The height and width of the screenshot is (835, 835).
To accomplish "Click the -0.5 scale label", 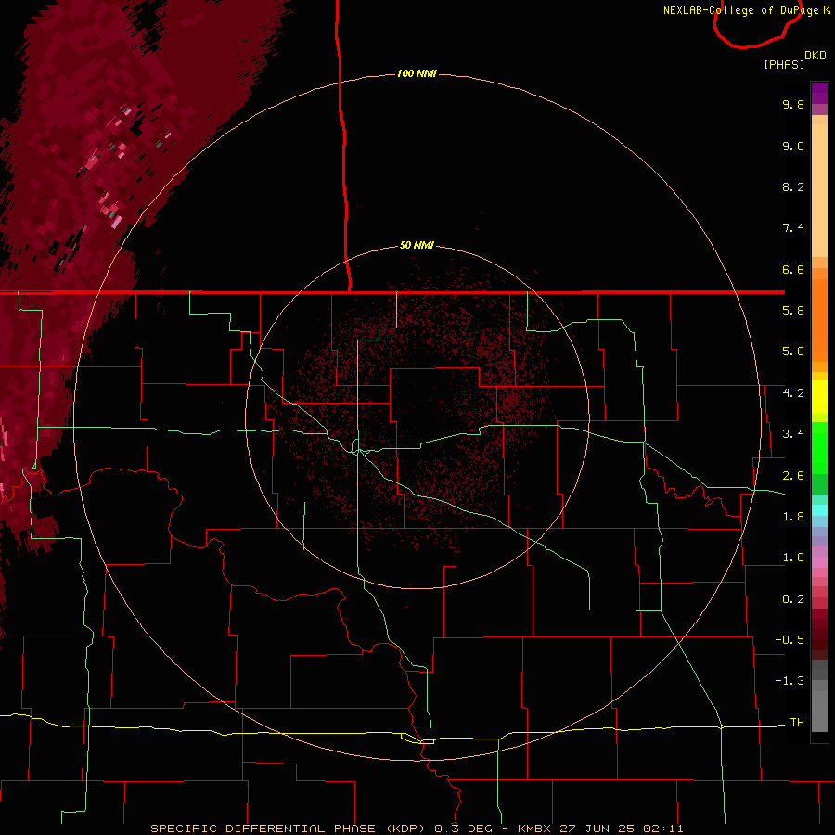I will coord(790,640).
